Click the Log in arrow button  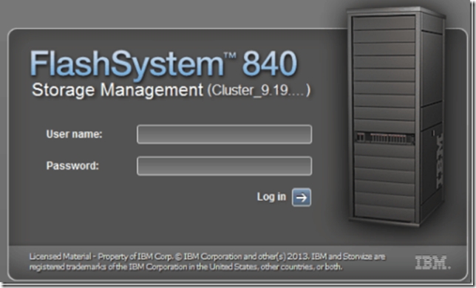[302, 197]
